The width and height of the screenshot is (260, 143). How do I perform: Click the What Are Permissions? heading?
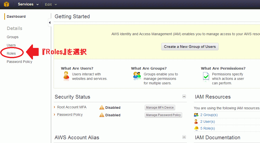(223, 68)
